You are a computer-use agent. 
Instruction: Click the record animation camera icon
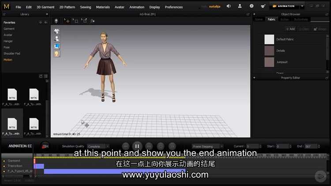point(45,146)
